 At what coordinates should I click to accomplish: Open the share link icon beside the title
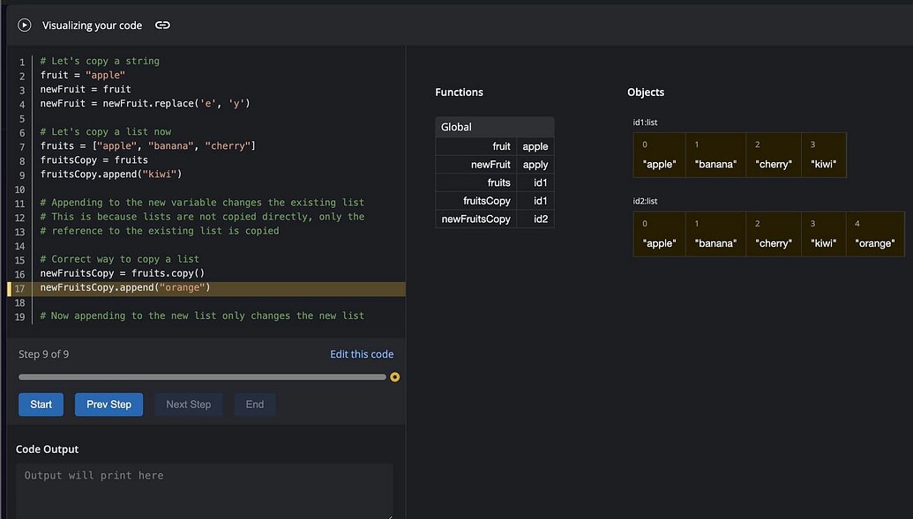point(162,25)
